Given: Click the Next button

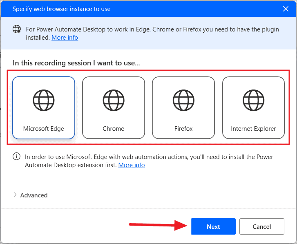Looking at the screenshot, I should click(213, 226).
